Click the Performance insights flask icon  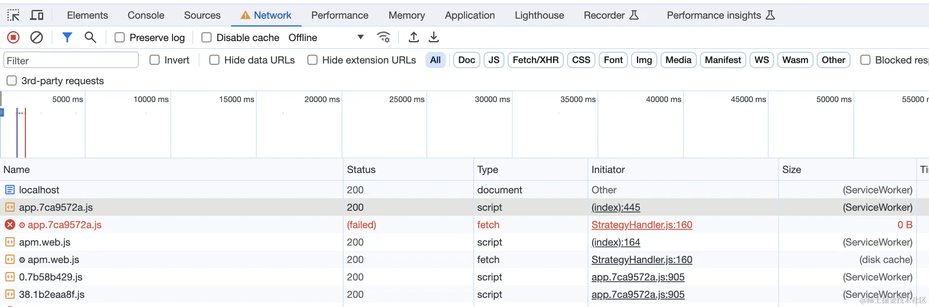tap(770, 15)
